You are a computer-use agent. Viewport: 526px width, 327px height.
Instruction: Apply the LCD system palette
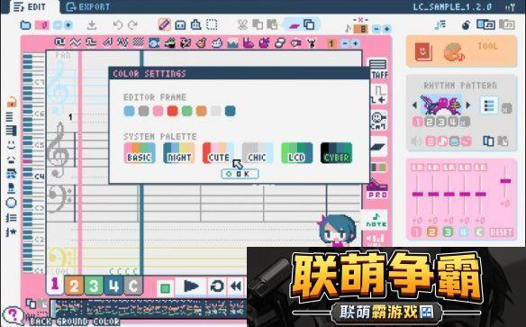297,153
